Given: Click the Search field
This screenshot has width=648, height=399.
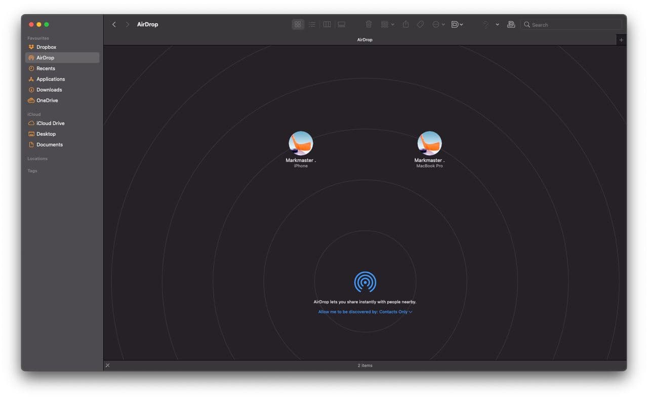Looking at the screenshot, I should tap(571, 24).
